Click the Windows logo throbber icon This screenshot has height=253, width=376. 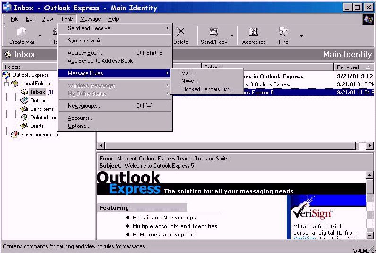[368, 19]
